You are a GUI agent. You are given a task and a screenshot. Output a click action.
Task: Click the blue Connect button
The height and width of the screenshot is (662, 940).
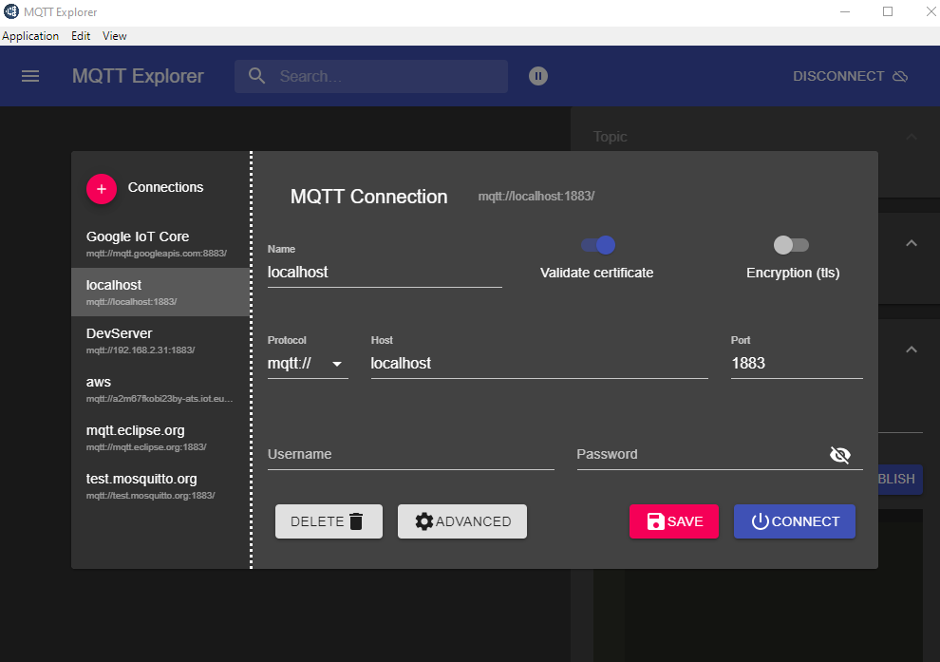pyautogui.click(x=795, y=521)
